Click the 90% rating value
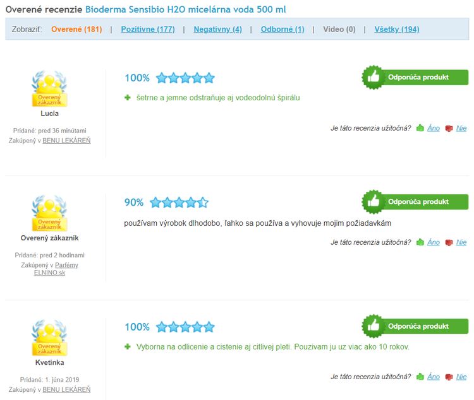The width and height of the screenshot is (474, 400). pos(134,203)
